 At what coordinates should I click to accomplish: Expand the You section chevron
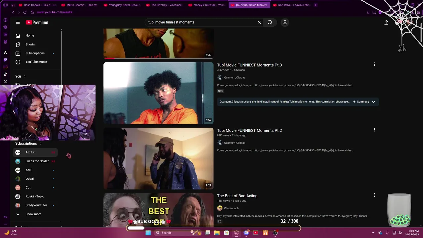[24, 76]
